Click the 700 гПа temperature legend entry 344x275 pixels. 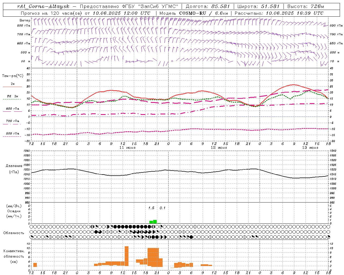coord(12,121)
